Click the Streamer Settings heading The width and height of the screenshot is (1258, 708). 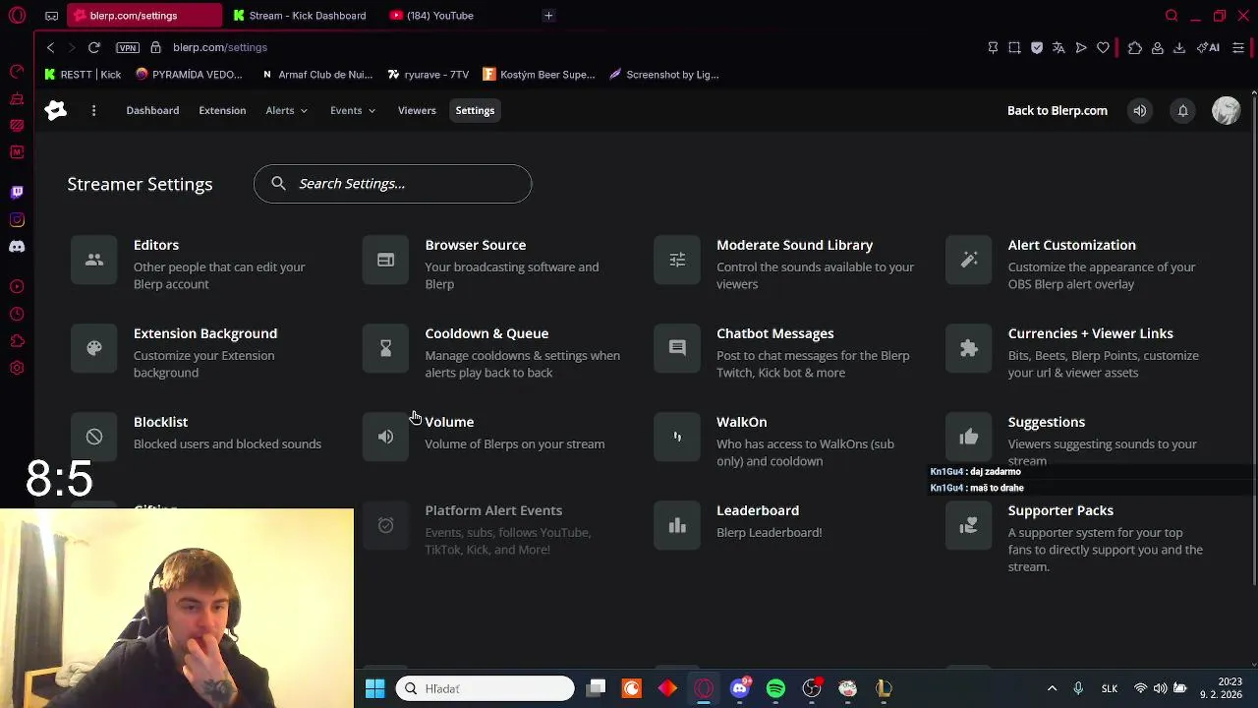[x=140, y=184]
